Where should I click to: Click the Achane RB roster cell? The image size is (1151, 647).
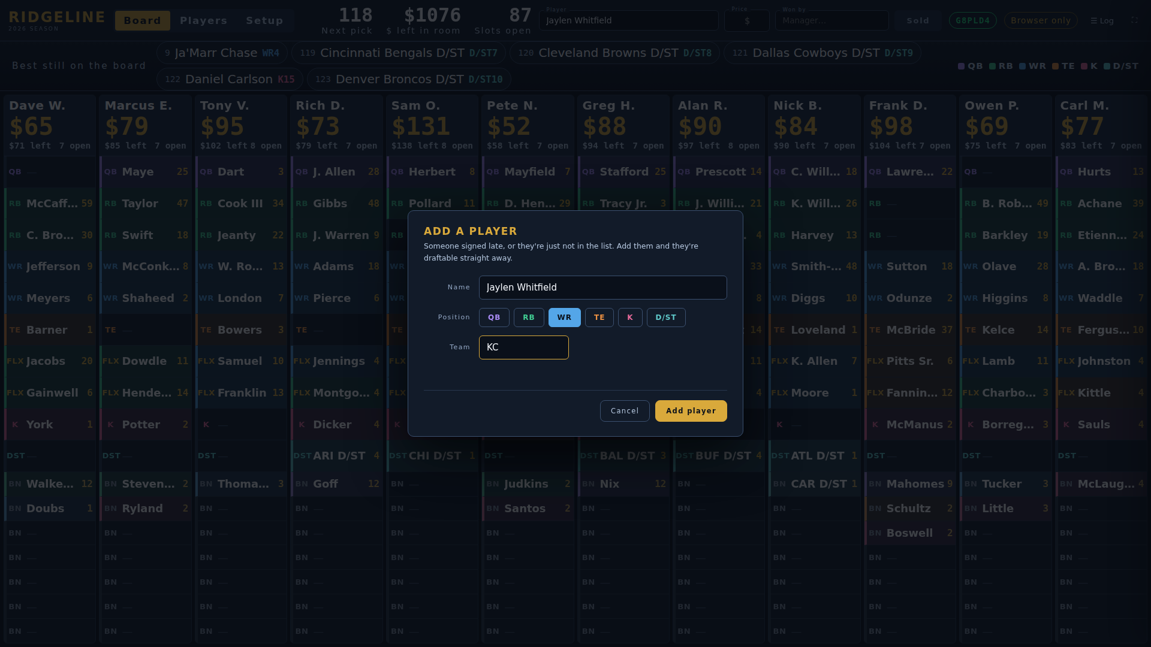pos(1101,204)
